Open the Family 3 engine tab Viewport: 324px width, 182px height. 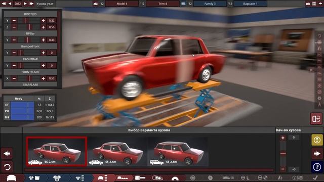tap(210, 4)
